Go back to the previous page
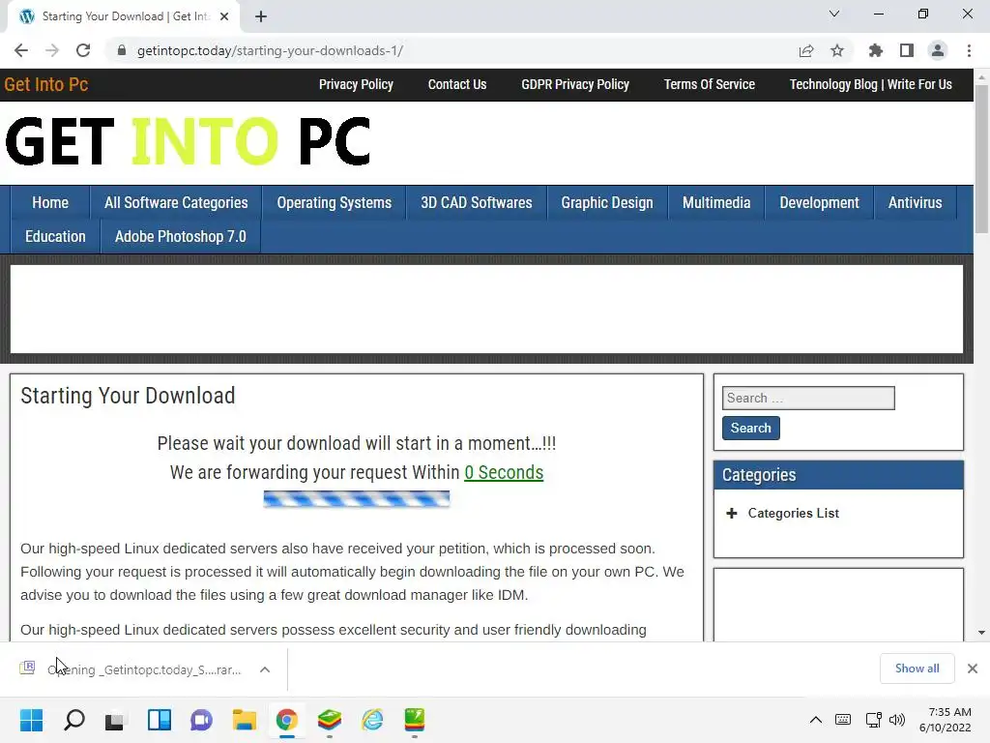The image size is (990, 743). tap(21, 50)
